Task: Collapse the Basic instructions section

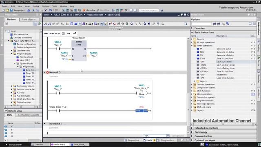Action: tap(192, 32)
